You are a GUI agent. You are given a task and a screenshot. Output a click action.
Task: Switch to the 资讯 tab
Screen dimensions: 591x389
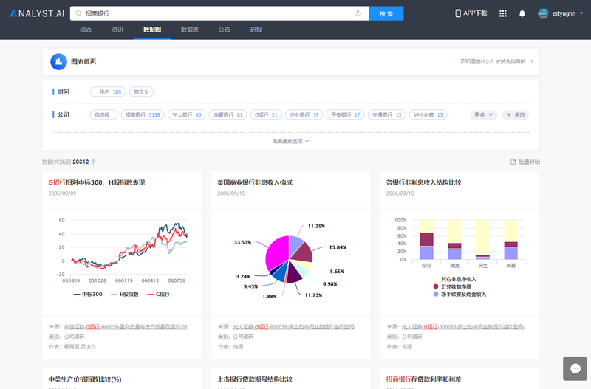pyautogui.click(x=117, y=30)
